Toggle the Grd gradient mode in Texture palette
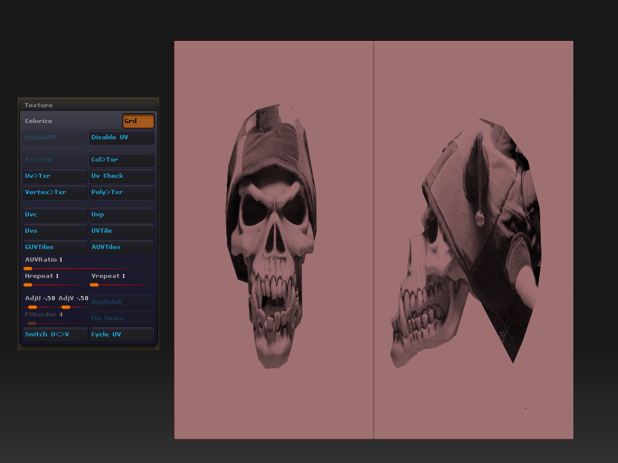 pyautogui.click(x=138, y=121)
